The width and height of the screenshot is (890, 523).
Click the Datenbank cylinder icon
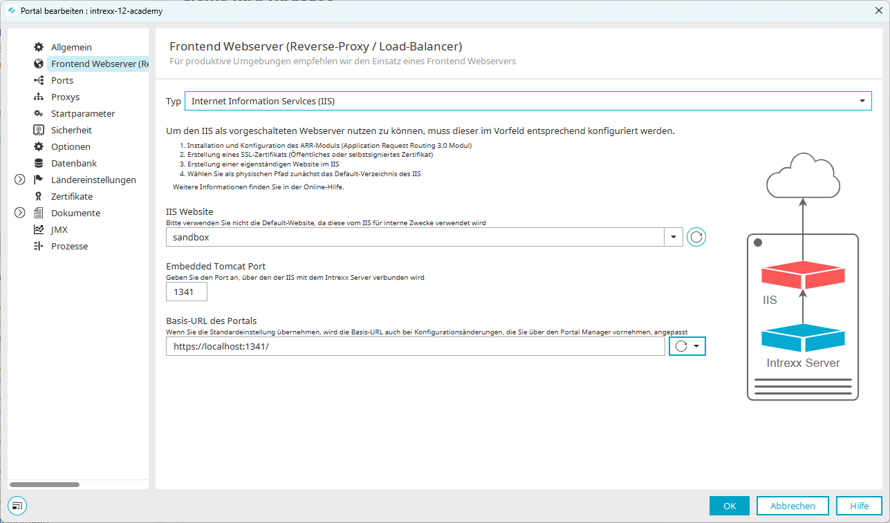(39, 163)
